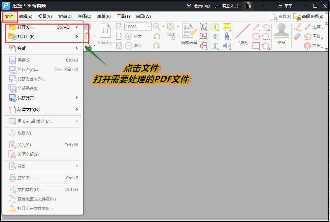Viewport: 330px width, 222px height.
Task: Select the Callout text tool
Action: click(x=203, y=46)
